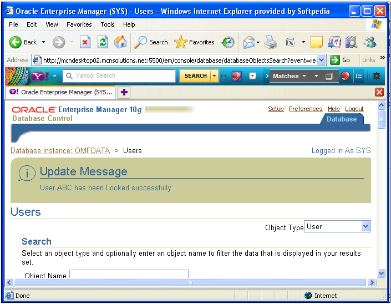The width and height of the screenshot is (391, 304).
Task: Expand the Links toolbar chevron
Action: [x=382, y=58]
